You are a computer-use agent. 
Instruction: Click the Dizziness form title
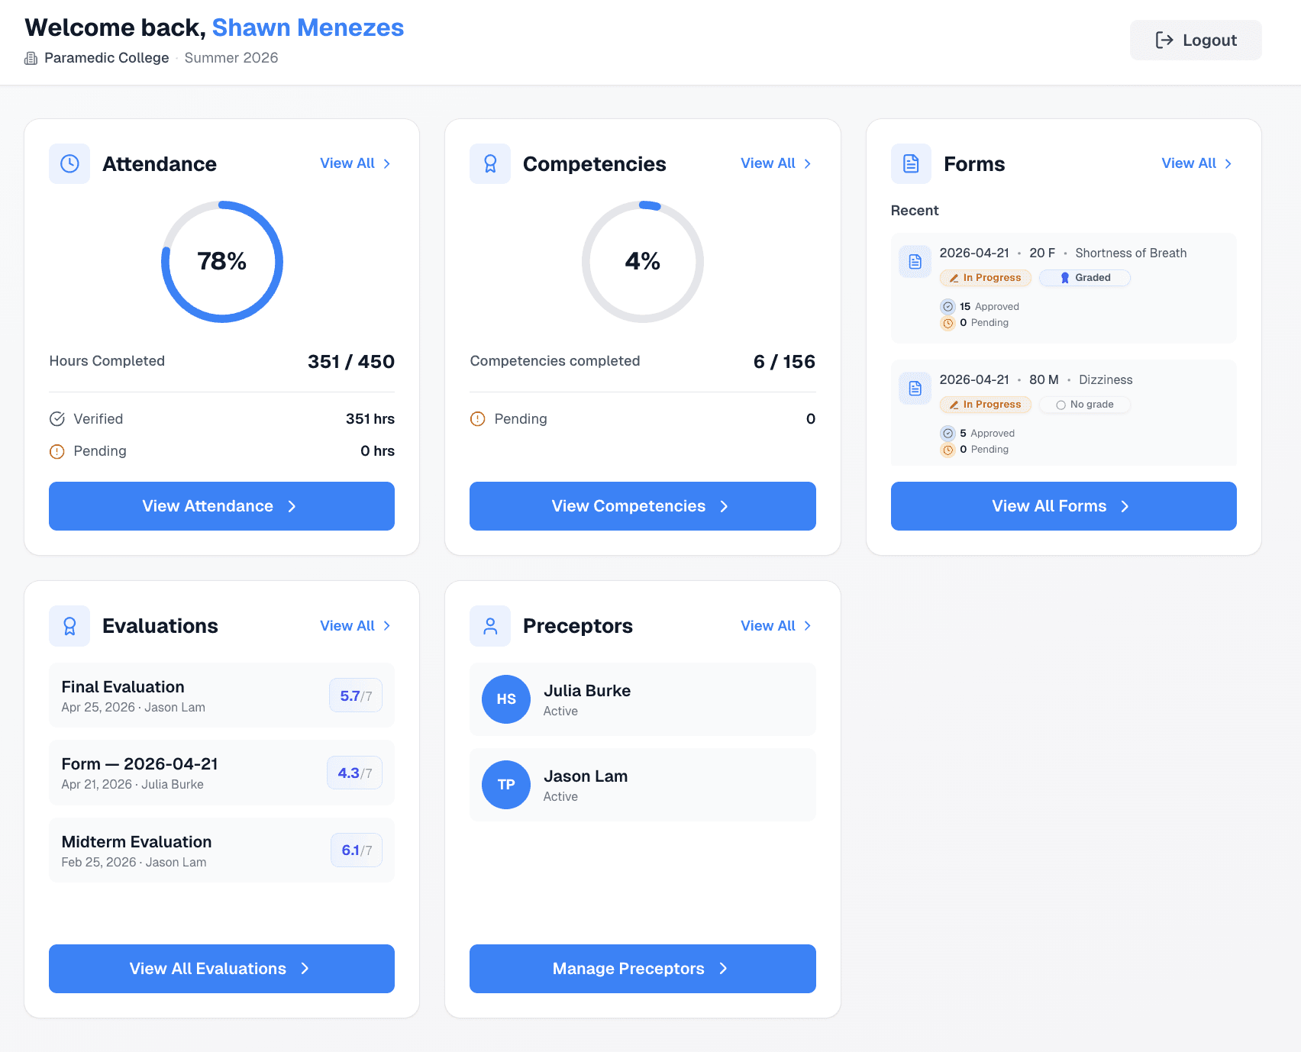1106,380
